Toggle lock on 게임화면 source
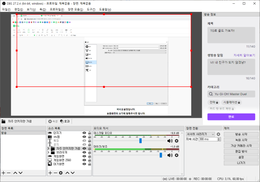Viewport: 260px width, 182px height. (89, 156)
